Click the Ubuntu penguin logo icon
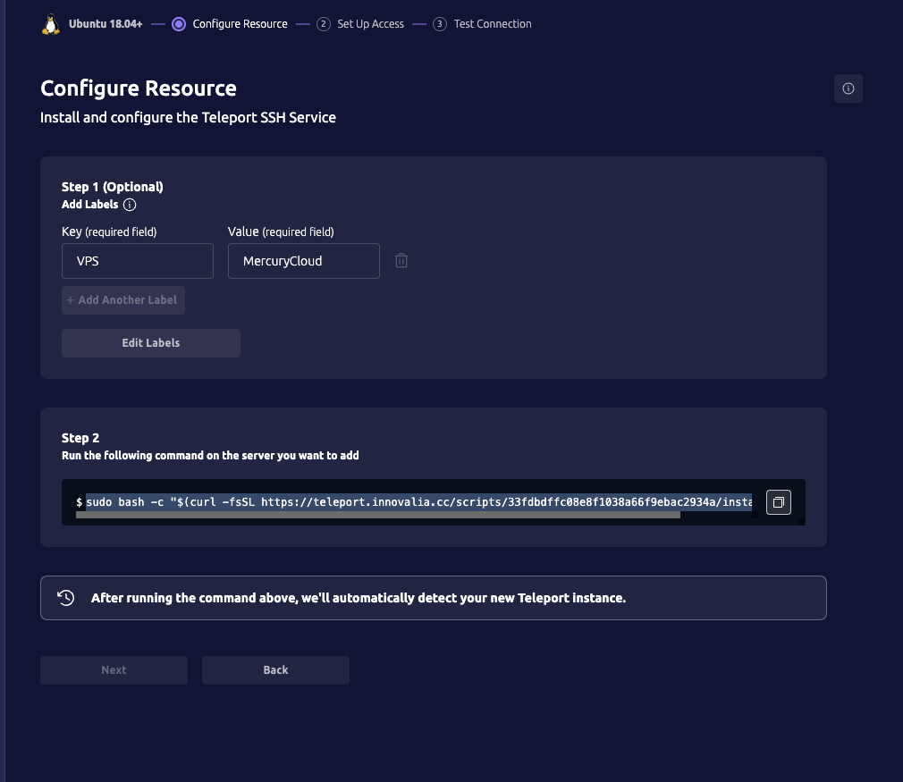Image resolution: width=903 pixels, height=782 pixels. [x=51, y=23]
